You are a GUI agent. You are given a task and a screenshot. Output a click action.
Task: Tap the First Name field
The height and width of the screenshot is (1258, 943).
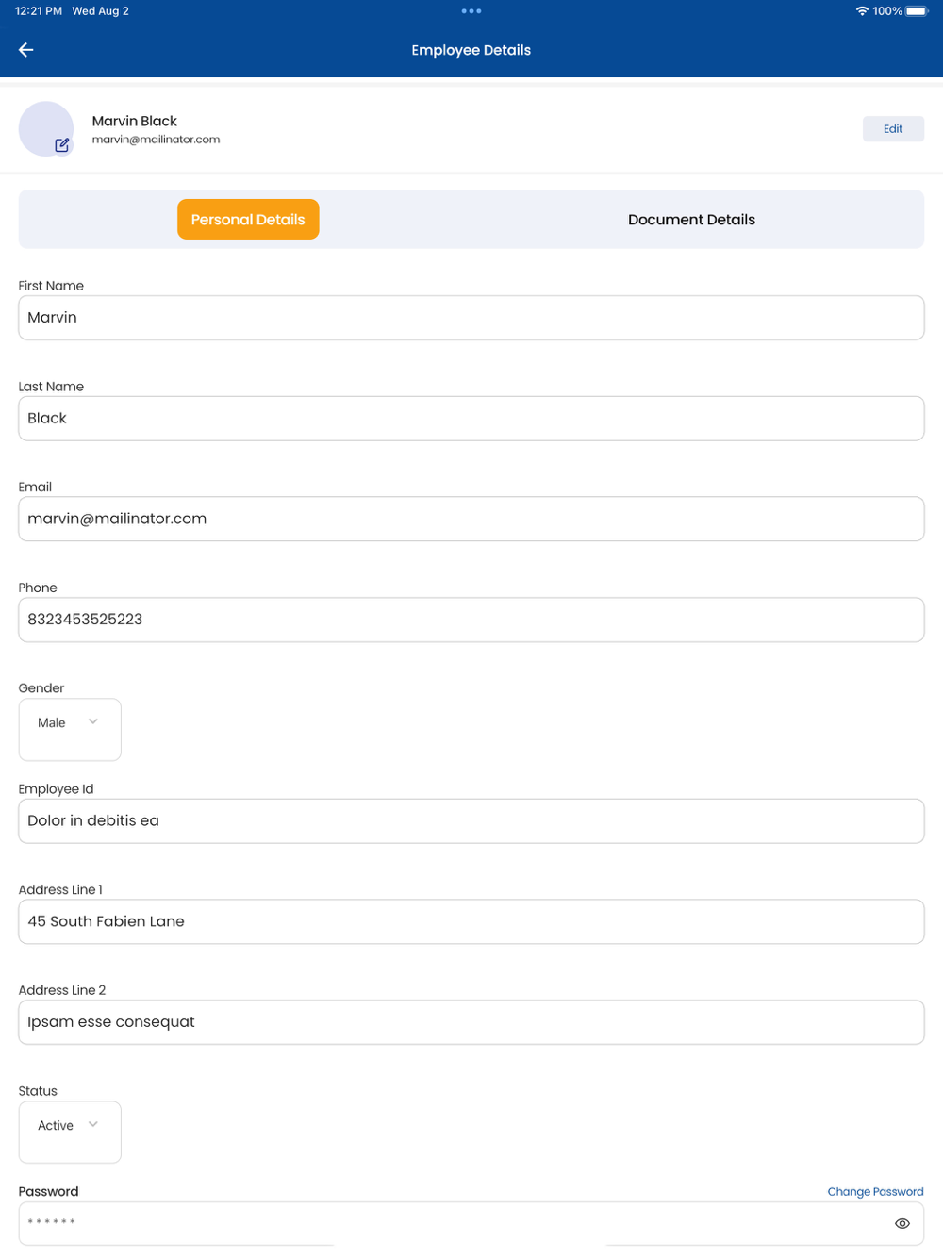coord(471,318)
